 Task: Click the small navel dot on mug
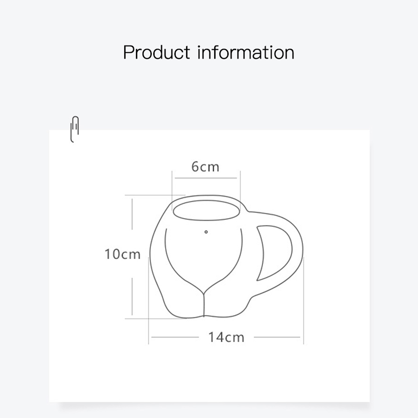tap(206, 232)
